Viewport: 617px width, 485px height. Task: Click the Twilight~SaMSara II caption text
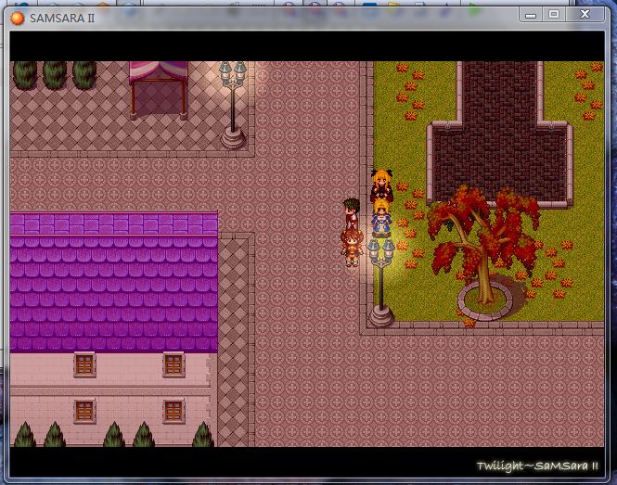point(537,466)
